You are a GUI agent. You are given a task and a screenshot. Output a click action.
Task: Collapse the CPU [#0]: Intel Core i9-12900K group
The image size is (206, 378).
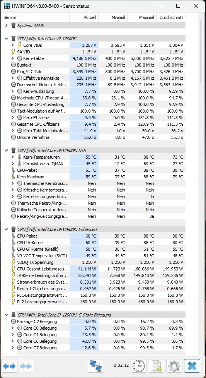6,39
